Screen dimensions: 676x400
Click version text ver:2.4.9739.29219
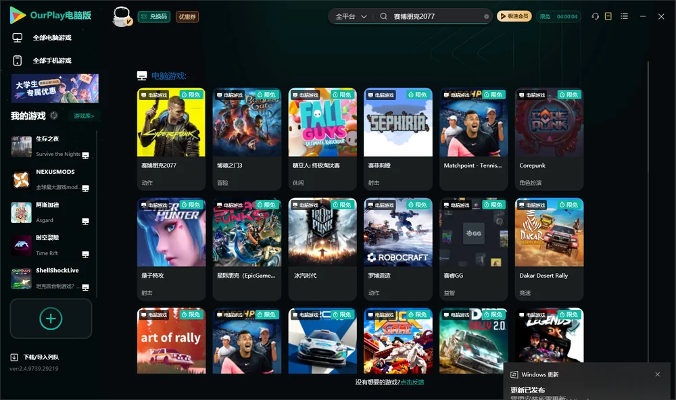pyautogui.click(x=34, y=368)
